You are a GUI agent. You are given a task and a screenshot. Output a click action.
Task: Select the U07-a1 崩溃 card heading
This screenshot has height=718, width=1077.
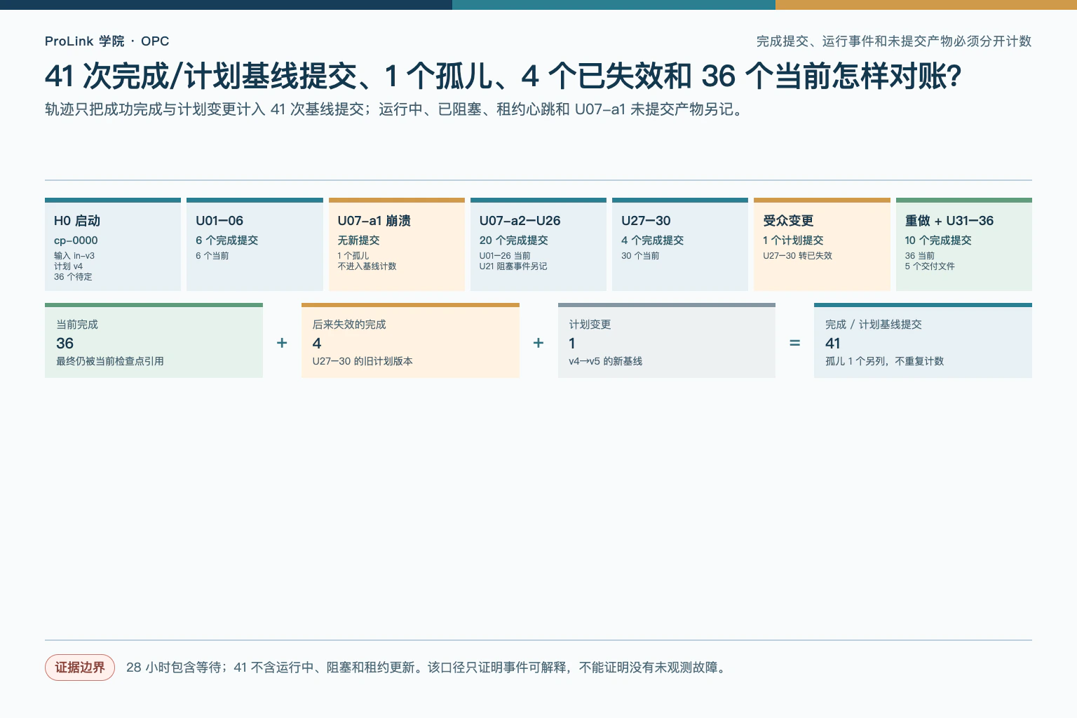point(374,221)
